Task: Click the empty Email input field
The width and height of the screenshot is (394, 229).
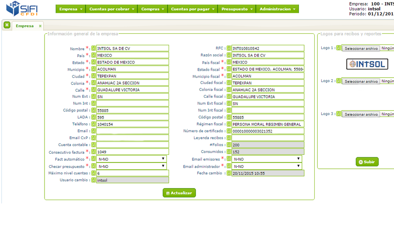Action: [x=133, y=131]
